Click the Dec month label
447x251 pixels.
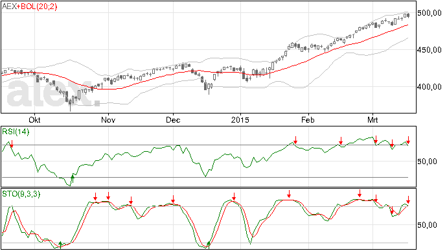[173, 119]
